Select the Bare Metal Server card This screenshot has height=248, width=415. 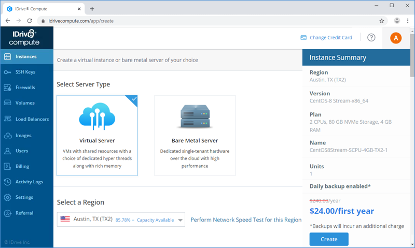click(195, 136)
